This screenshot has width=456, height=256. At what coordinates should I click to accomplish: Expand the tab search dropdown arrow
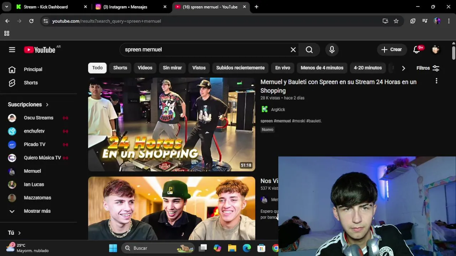pyautogui.click(x=6, y=7)
